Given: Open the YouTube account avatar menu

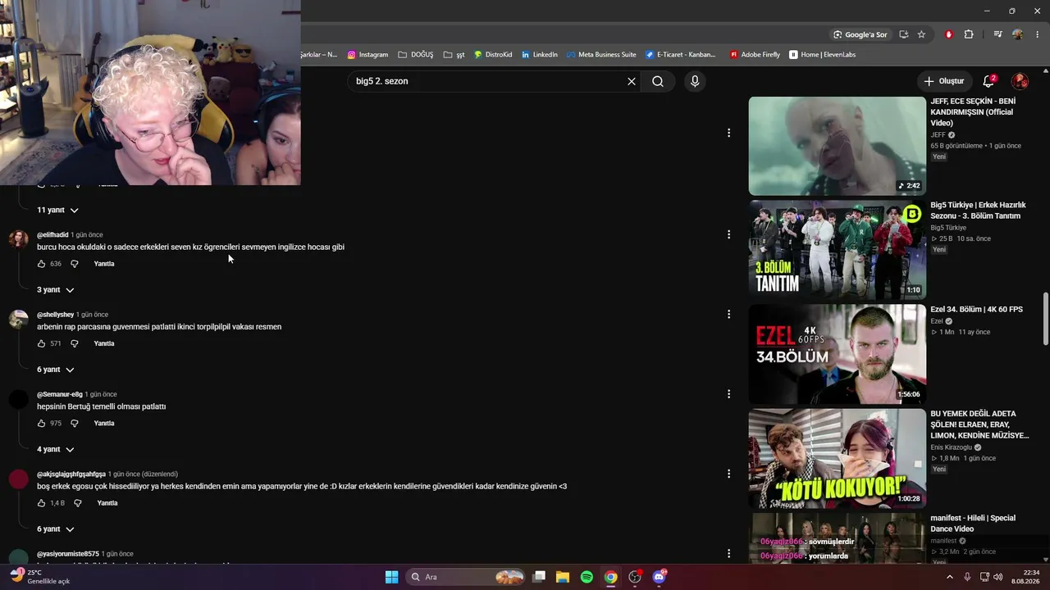Looking at the screenshot, I should coord(1020,81).
